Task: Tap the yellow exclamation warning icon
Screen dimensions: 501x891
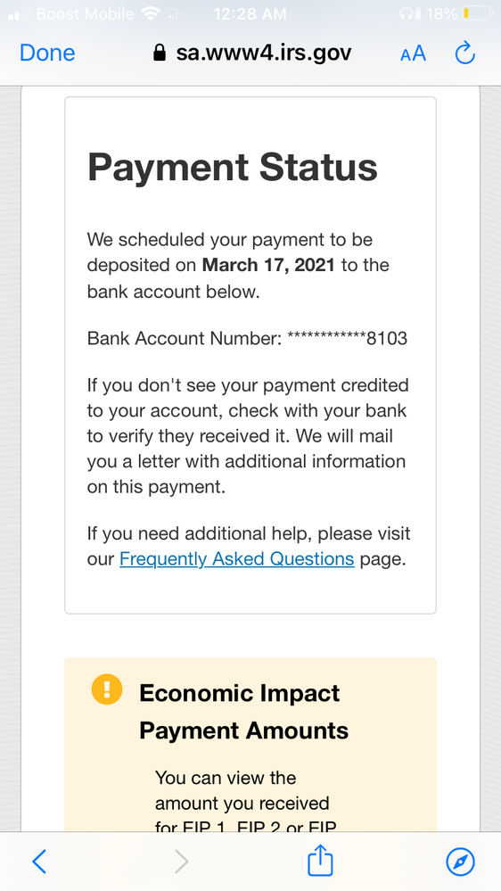Action: pyautogui.click(x=107, y=689)
